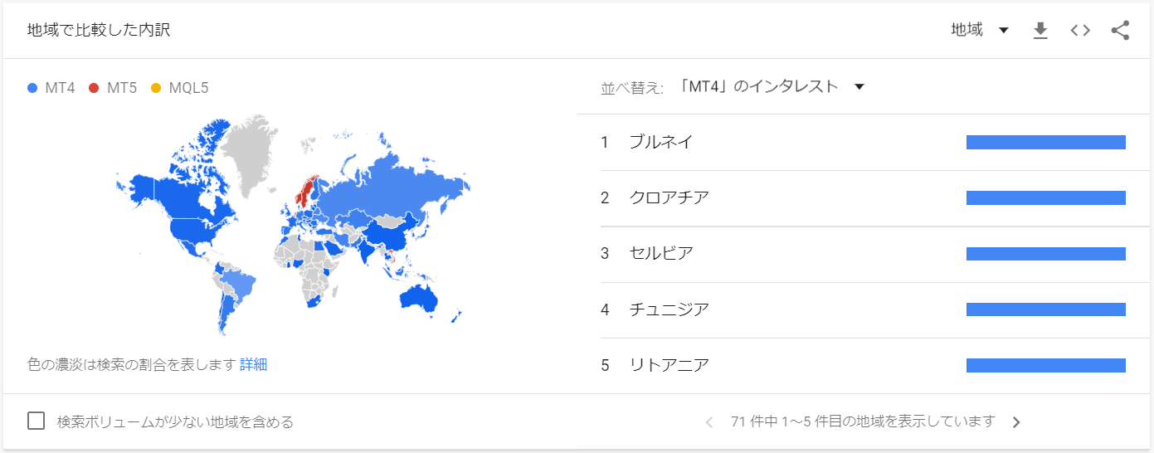Viewport: 1154px width, 453px height.
Task: Click the チュニジア interest bar
Action: [x=1045, y=309]
